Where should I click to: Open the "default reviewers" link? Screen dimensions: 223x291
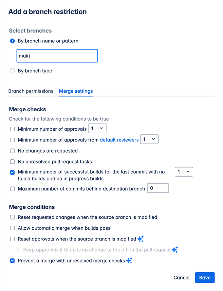point(119,139)
